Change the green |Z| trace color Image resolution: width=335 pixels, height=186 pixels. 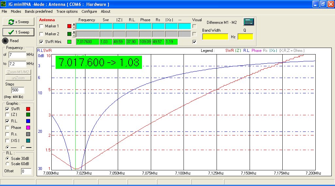pyautogui.click(x=28, y=115)
